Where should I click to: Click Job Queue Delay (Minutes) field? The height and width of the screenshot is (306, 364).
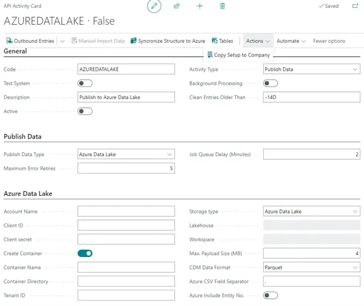311,154
